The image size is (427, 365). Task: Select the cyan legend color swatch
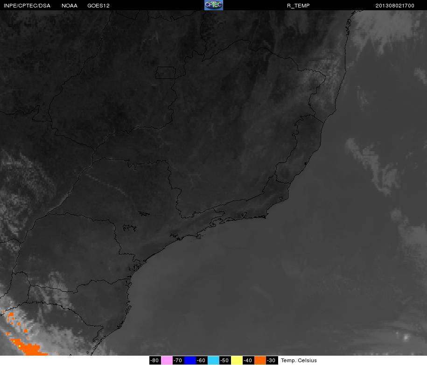coord(213,360)
